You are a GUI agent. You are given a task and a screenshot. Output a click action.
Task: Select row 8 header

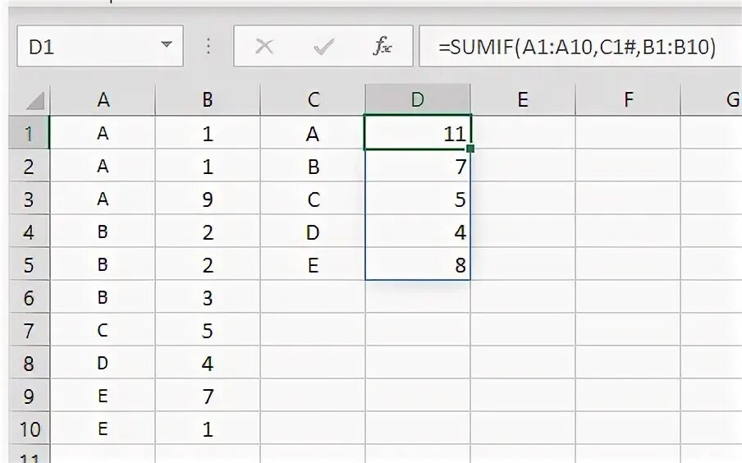tap(29, 363)
